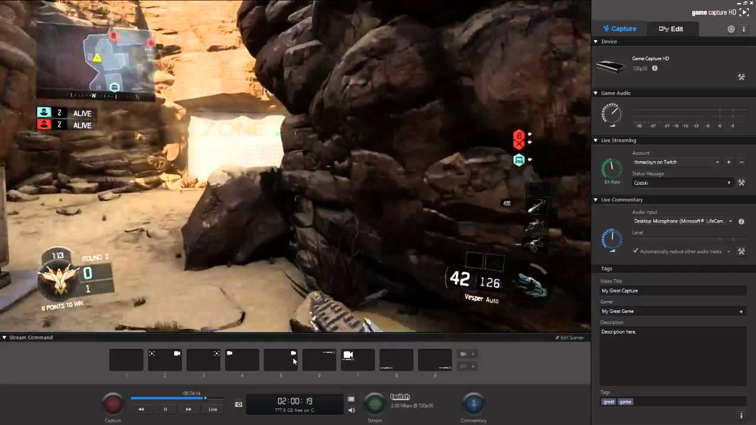The width and height of the screenshot is (756, 425).
Task: Open the Audio Input microphone dropdown
Action: tap(683, 221)
